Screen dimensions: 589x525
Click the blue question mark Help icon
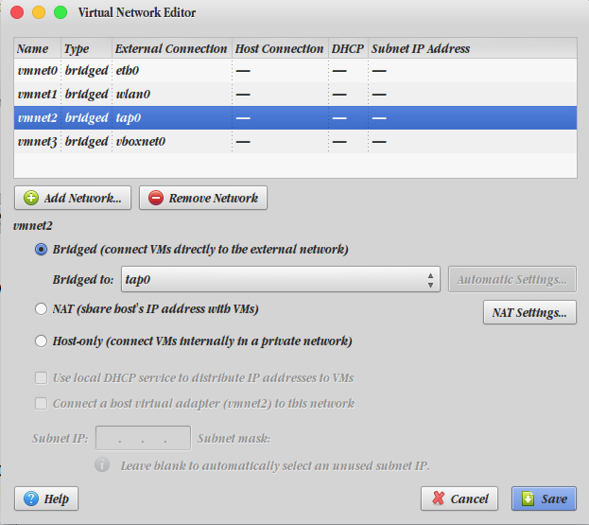point(31,499)
